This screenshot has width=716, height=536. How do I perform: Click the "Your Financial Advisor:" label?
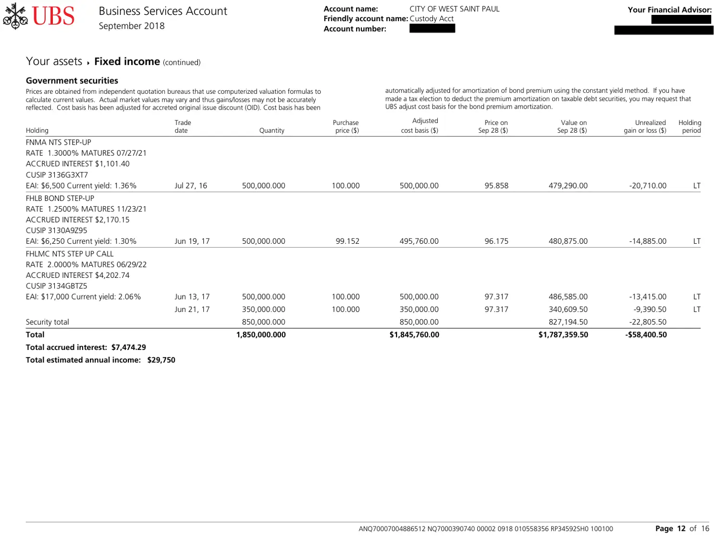tap(670, 10)
